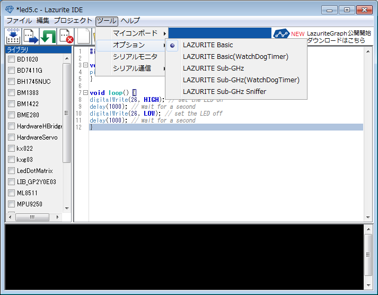
Task: Click the blank new-file toolbar icon
Action: tap(83, 36)
